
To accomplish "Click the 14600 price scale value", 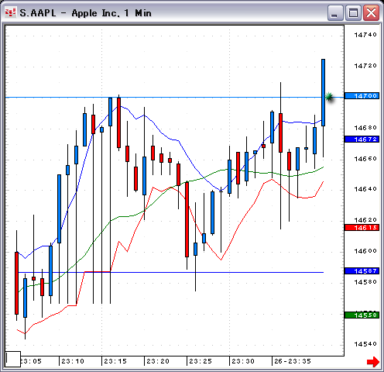I will [x=365, y=251].
